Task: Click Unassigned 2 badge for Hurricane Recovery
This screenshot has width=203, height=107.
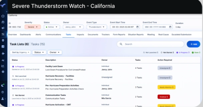Action: click(165, 78)
